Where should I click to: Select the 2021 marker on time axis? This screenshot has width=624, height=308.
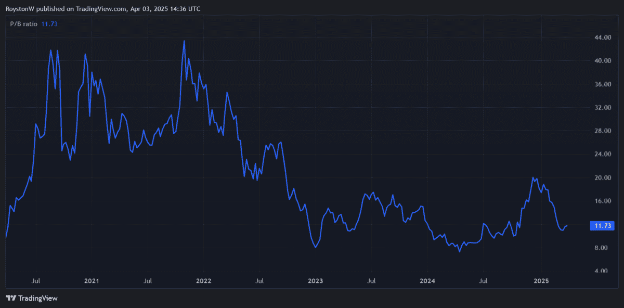pos(92,281)
